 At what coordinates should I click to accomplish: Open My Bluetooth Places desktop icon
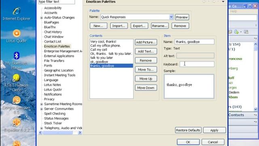16,60
